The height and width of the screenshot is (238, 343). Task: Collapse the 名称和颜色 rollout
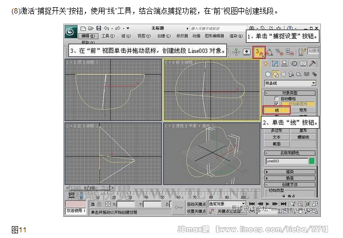tap(290, 152)
